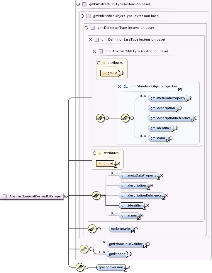
Task: Select gml:description in gml:DefinitionBaseType sequence
Action: [134, 186]
